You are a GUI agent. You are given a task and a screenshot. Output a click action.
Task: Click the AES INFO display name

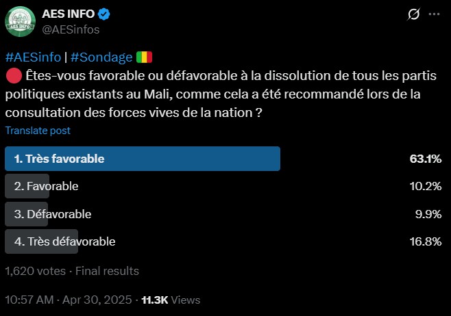pos(68,14)
